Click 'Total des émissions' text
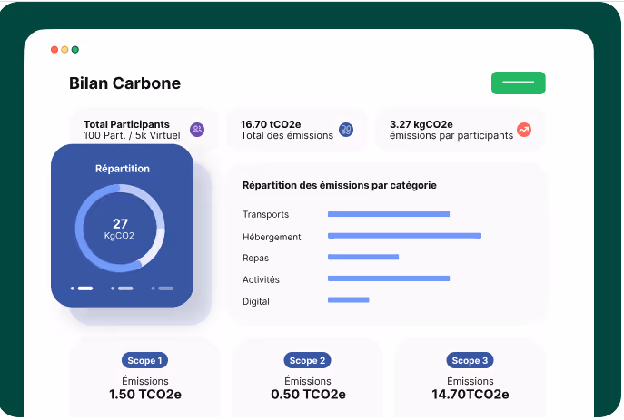 click(x=287, y=135)
